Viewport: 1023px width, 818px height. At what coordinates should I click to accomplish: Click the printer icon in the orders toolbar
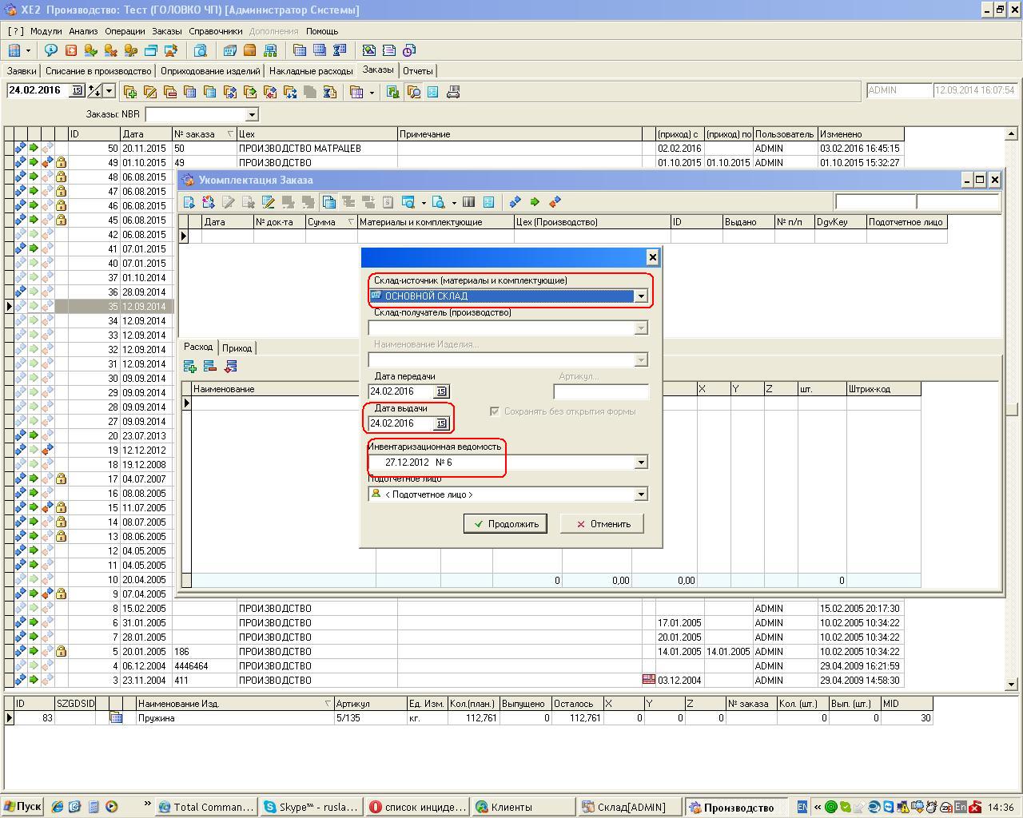pos(453,92)
